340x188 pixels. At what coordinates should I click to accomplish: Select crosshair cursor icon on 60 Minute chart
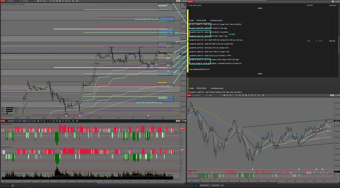50,1
